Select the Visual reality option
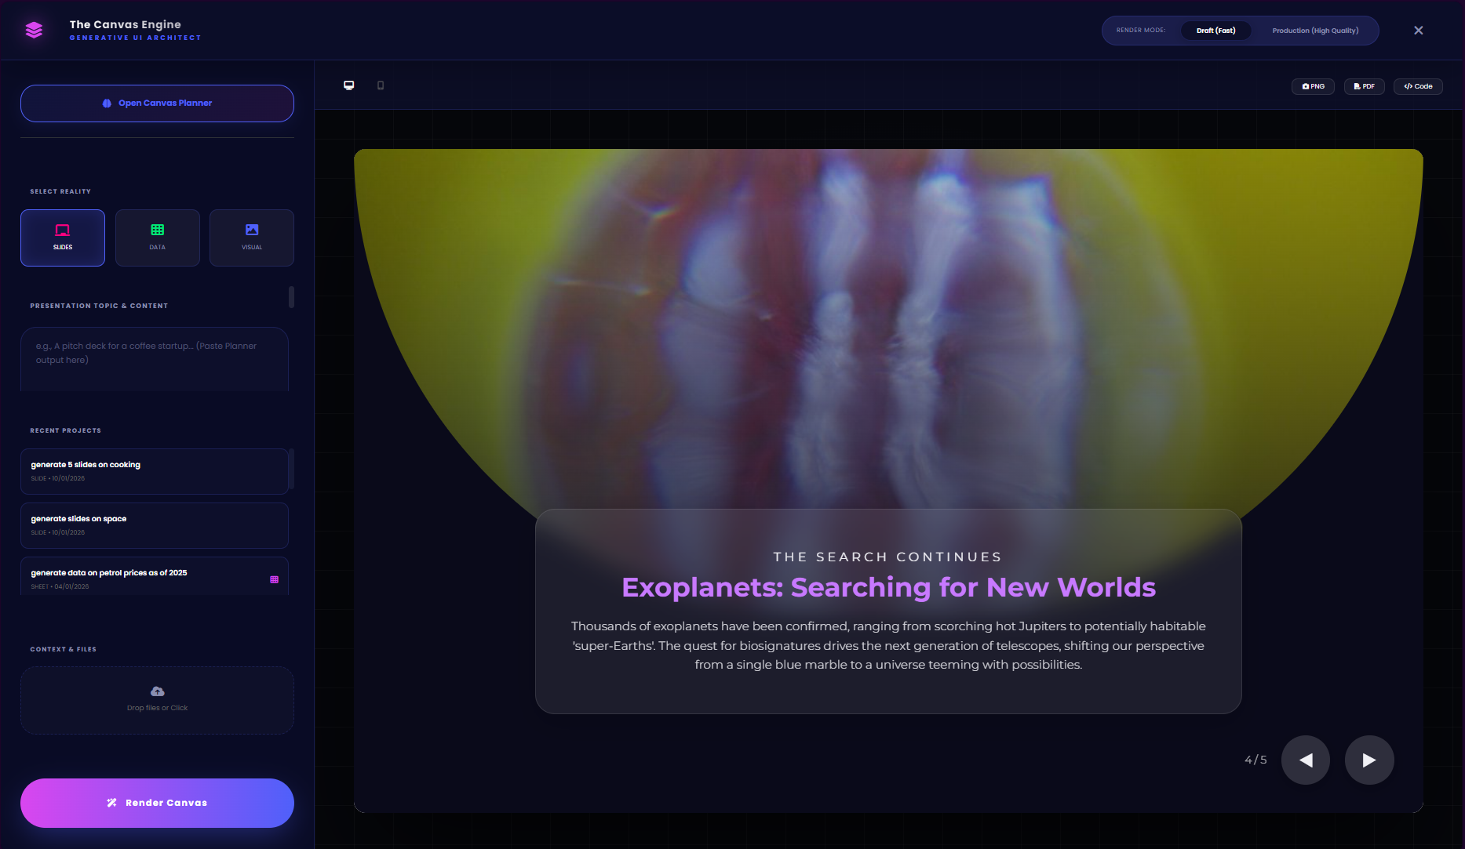Image resolution: width=1465 pixels, height=849 pixels. click(252, 238)
